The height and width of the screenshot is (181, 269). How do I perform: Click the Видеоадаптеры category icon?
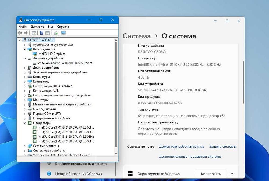pyautogui.click(x=30, y=49)
